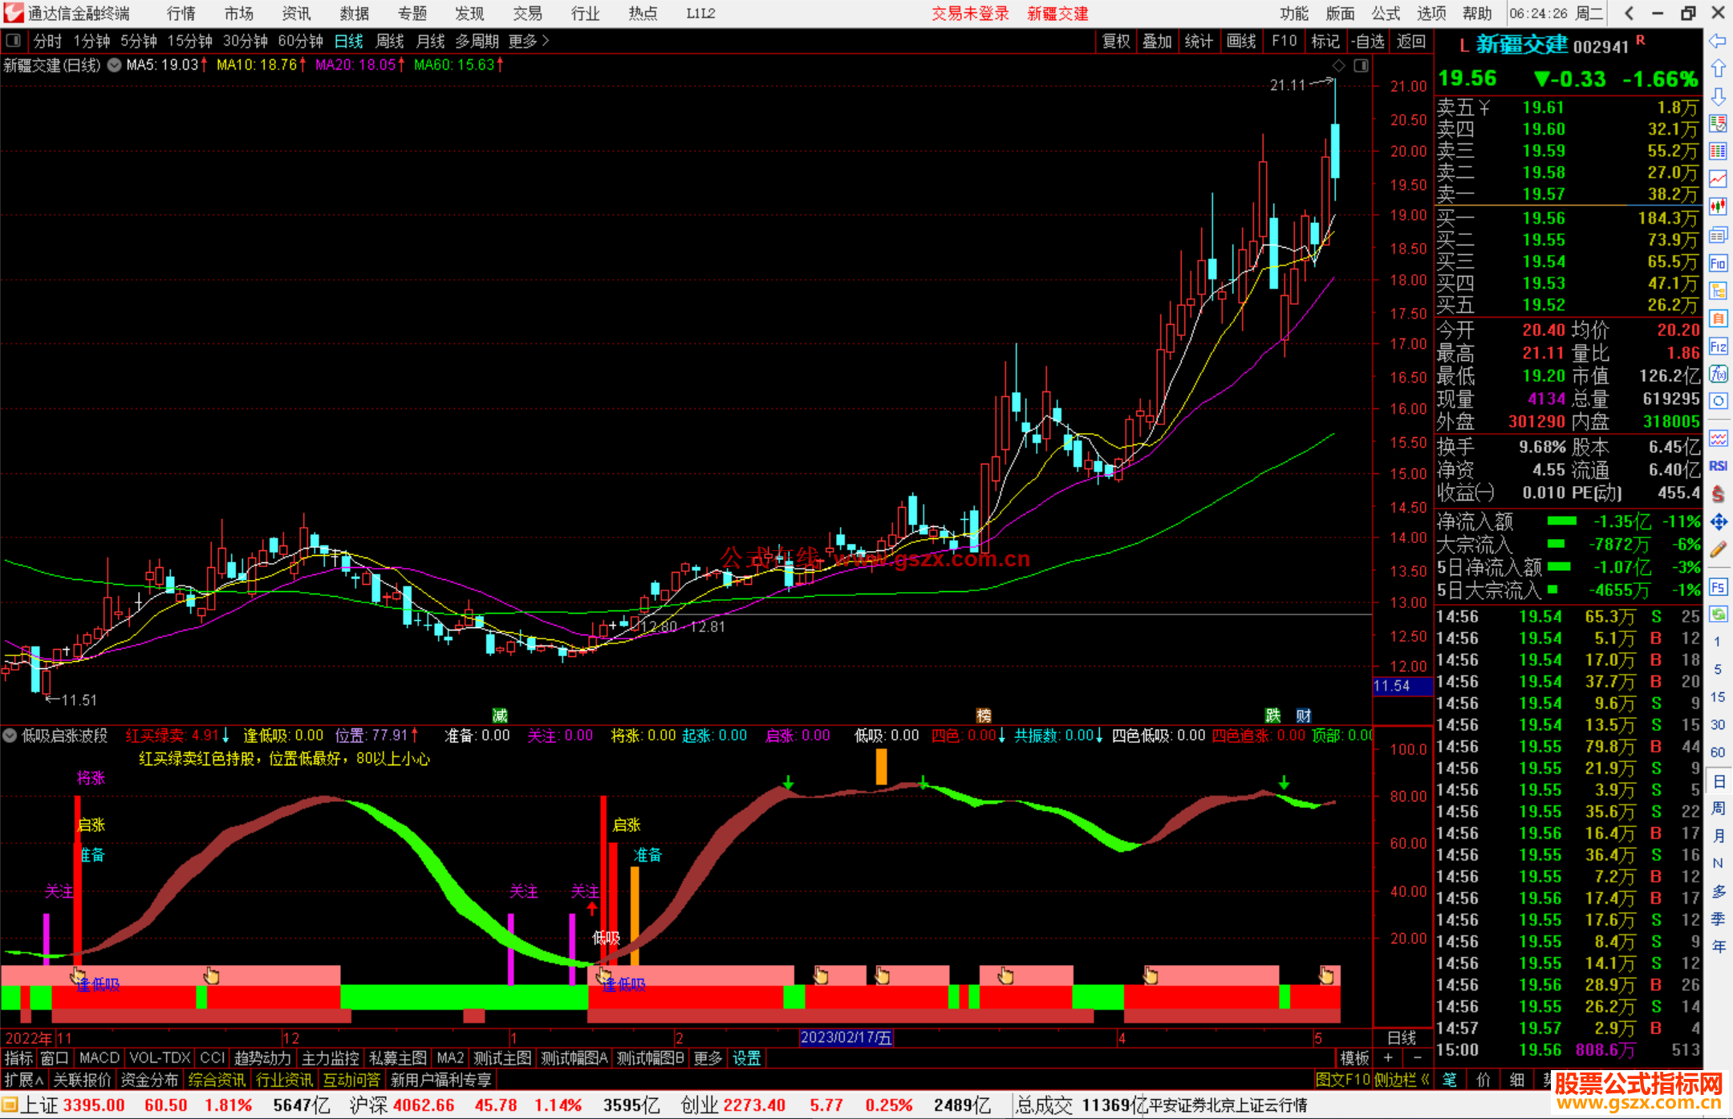
Task: Click the orange 榜 marker under the chart
Action: (984, 716)
